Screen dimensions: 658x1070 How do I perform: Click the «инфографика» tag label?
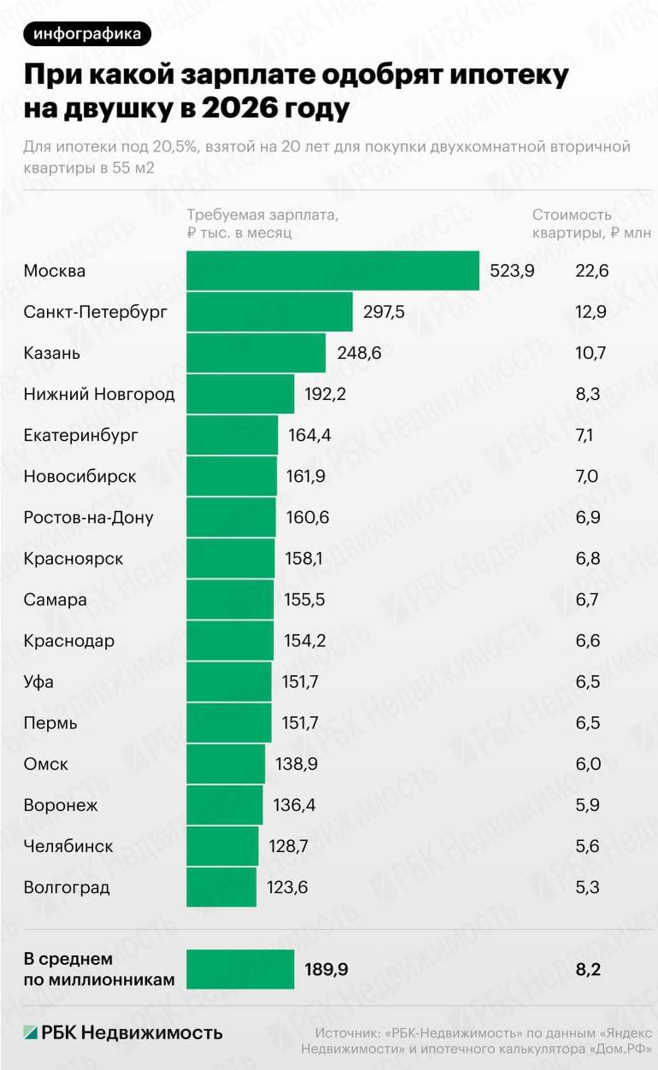(x=88, y=33)
